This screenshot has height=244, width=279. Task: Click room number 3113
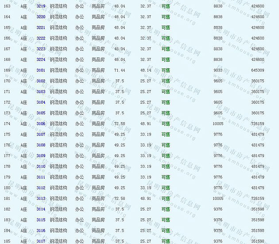[x=41, y=199]
